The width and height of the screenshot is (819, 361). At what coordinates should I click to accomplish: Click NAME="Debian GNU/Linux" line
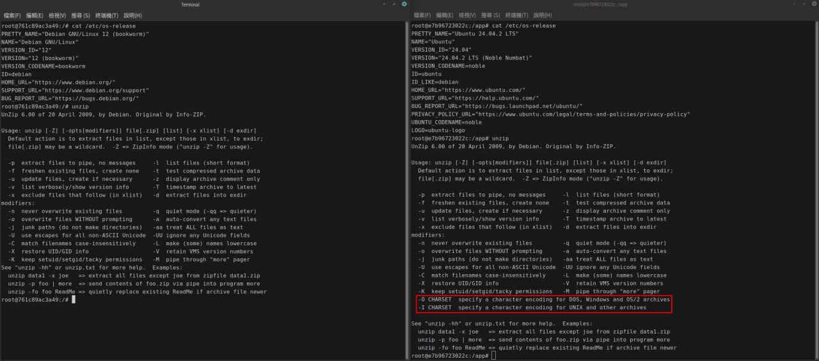[40, 42]
